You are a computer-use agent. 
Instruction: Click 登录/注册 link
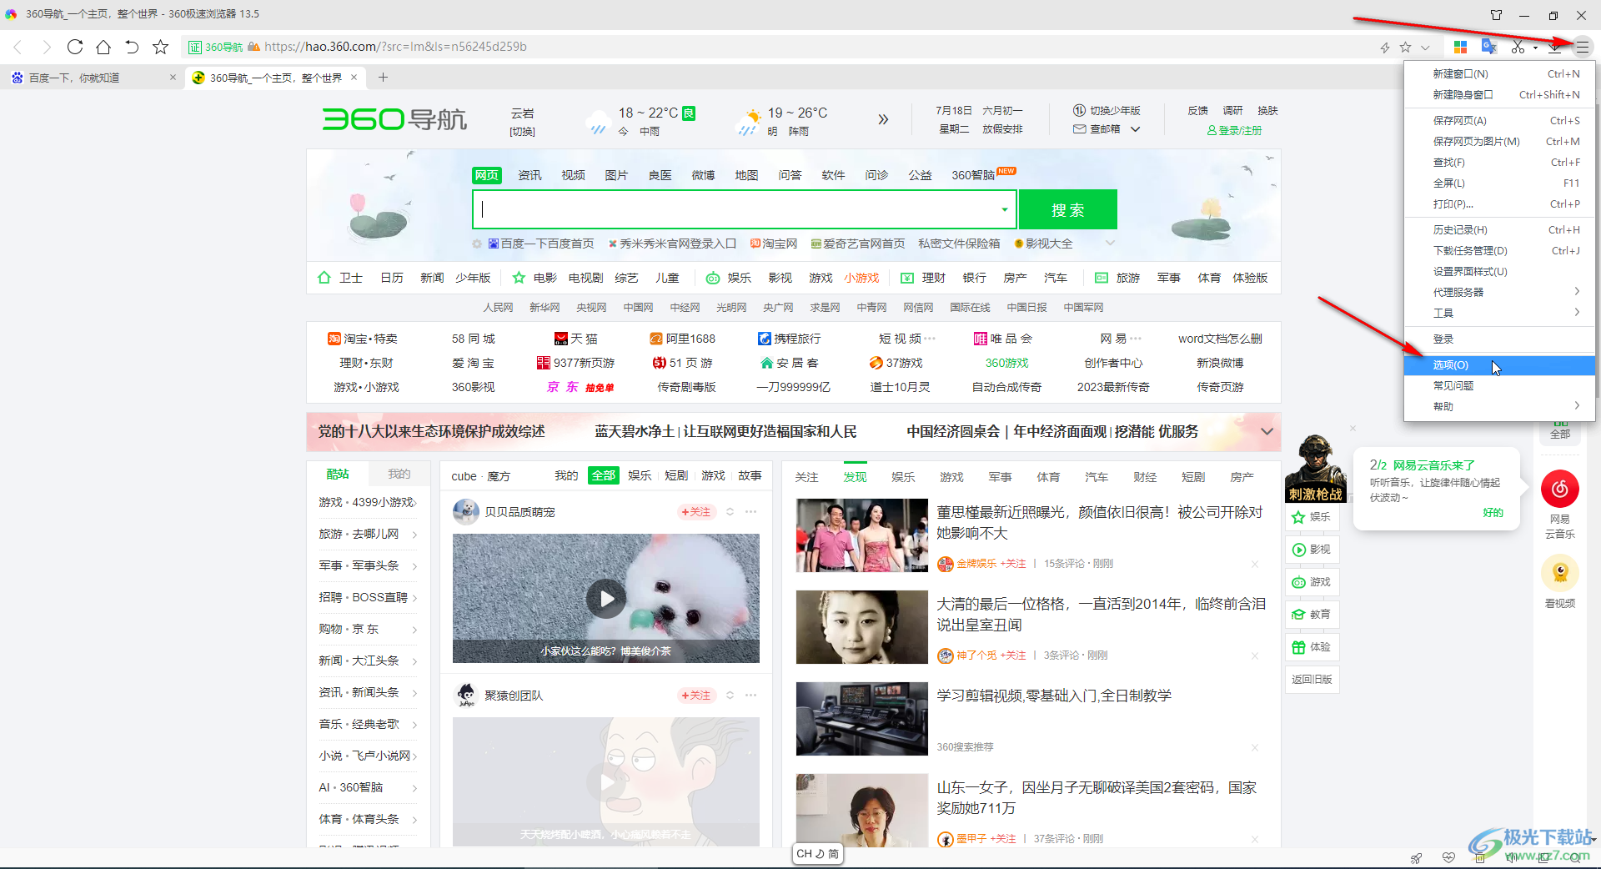coord(1235,131)
